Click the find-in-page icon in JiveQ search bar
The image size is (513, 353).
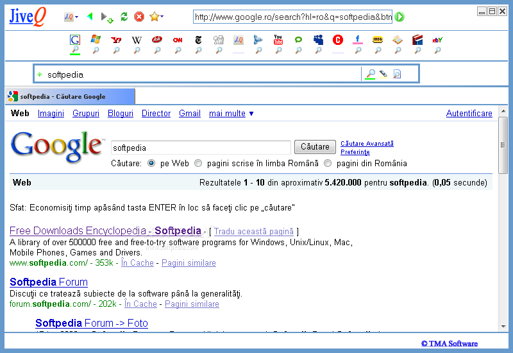[397, 74]
